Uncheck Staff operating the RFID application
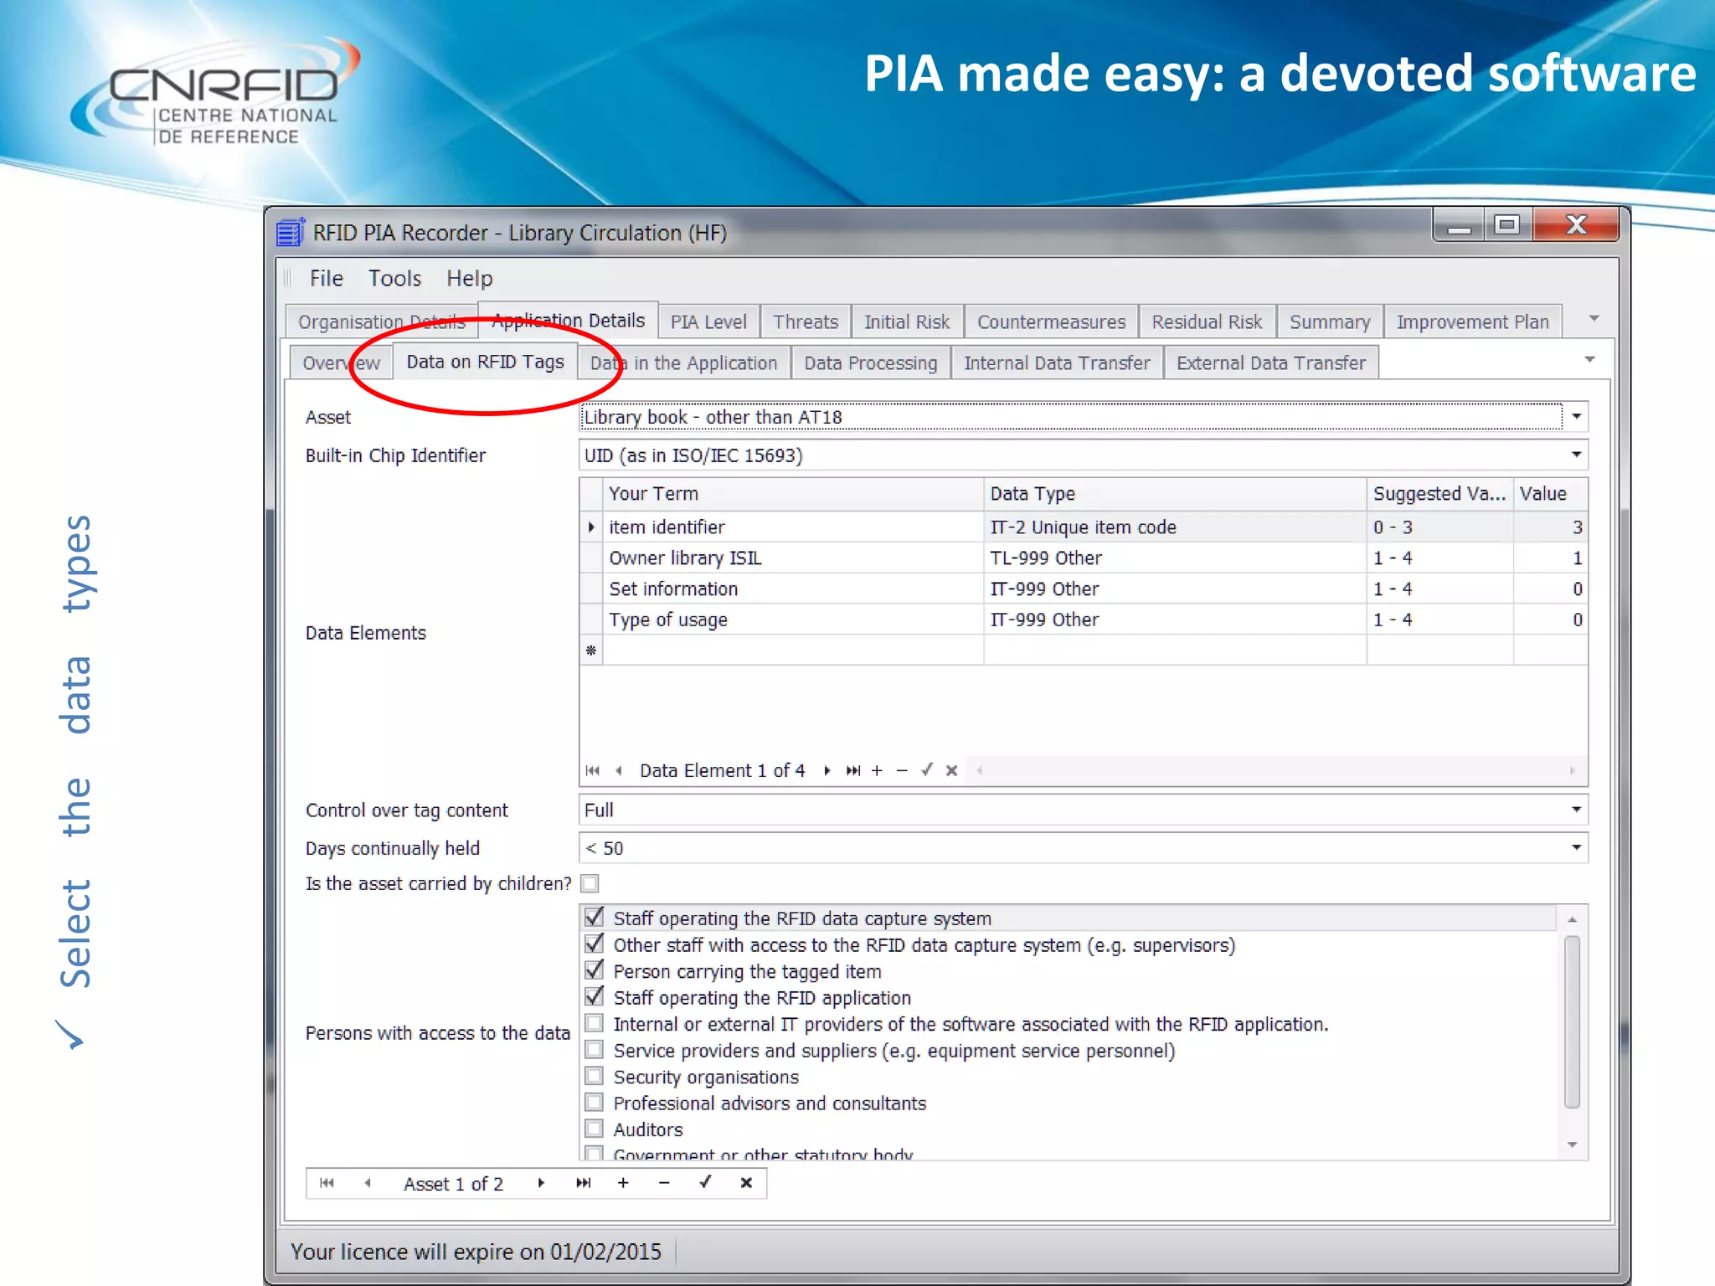Viewport: 1715px width, 1286px height. [x=594, y=997]
